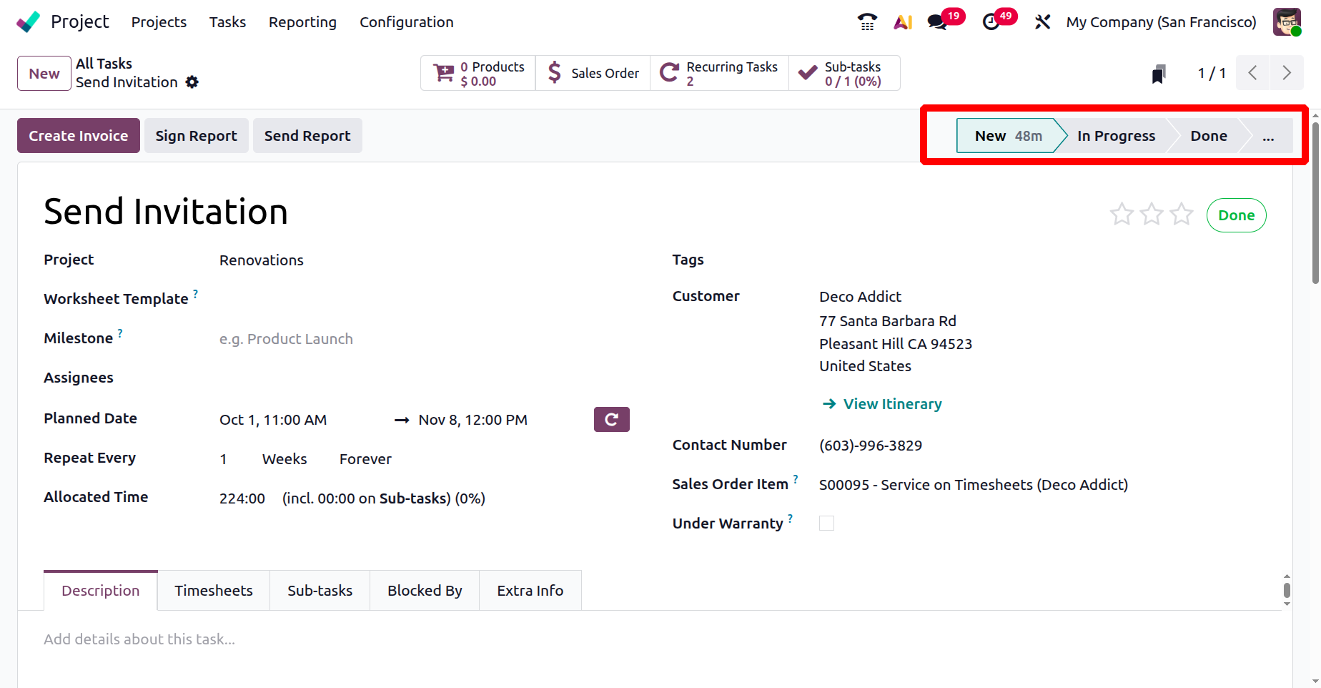
Task: Click the user avatar in top bar
Action: click(x=1287, y=22)
